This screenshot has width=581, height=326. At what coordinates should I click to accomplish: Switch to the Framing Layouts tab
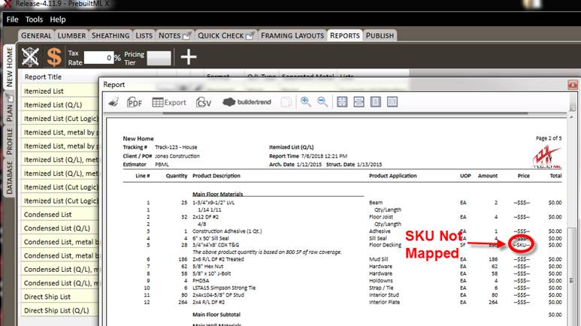[x=292, y=35]
